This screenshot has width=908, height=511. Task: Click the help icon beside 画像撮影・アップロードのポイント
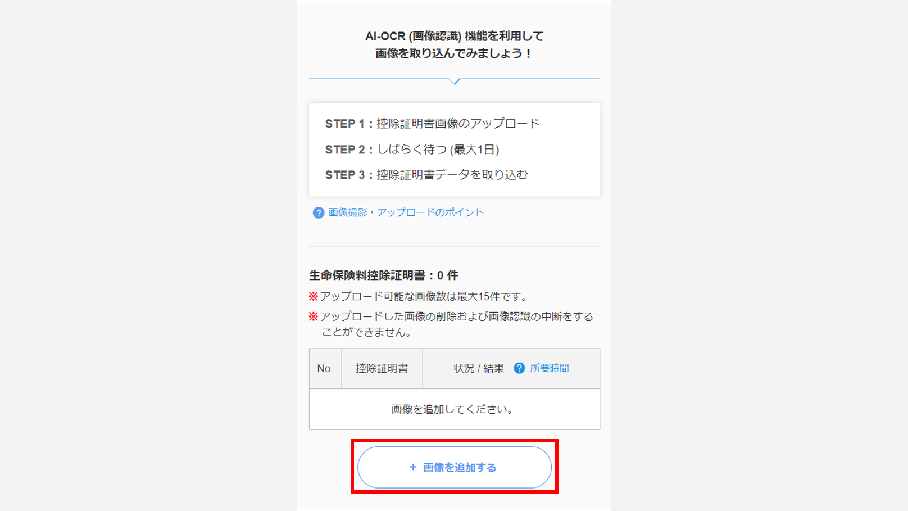[319, 212]
